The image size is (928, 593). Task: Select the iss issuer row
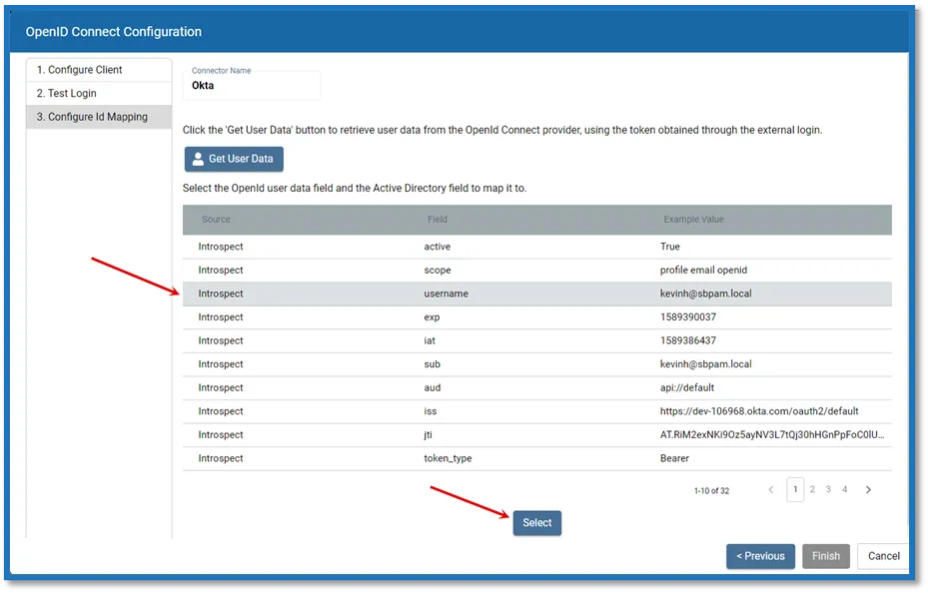[x=536, y=411]
